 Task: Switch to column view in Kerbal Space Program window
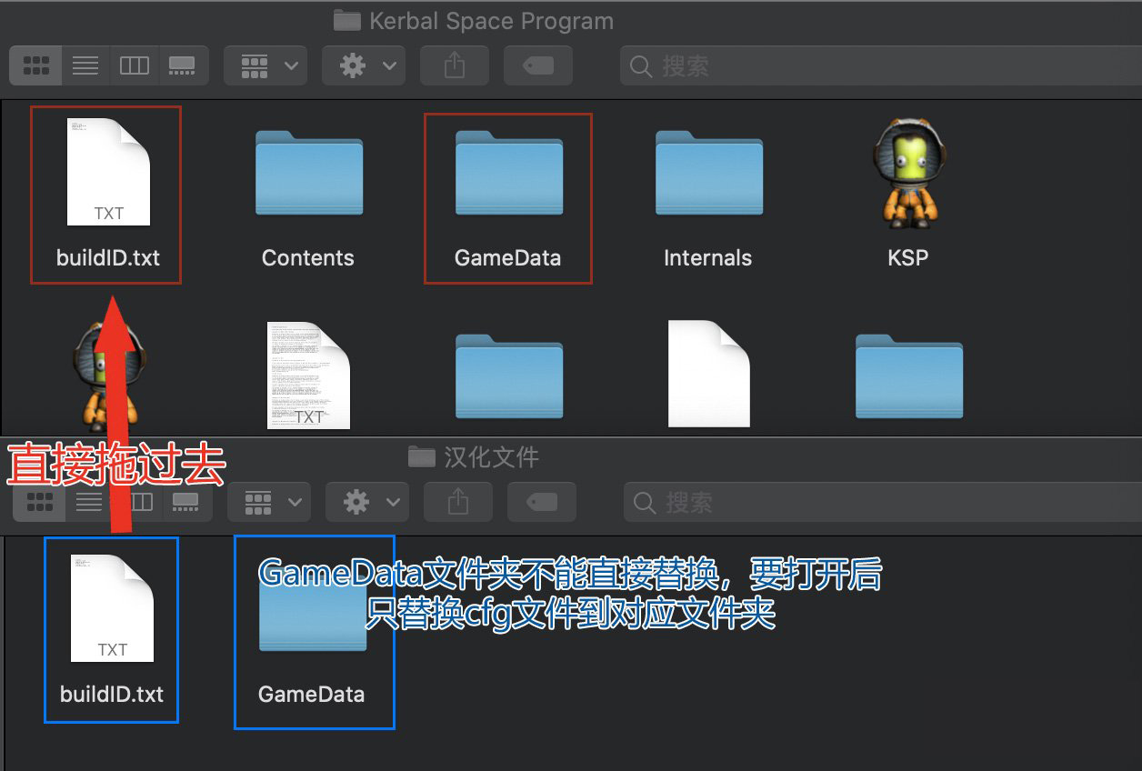135,65
